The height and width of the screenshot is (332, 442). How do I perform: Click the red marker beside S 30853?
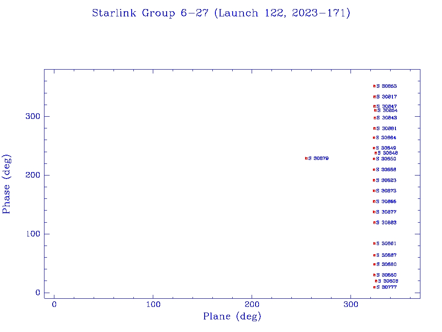coord(374,86)
